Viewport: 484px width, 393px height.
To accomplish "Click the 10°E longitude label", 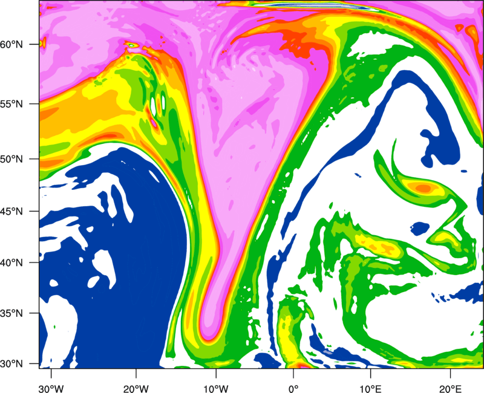I will click(x=370, y=389).
